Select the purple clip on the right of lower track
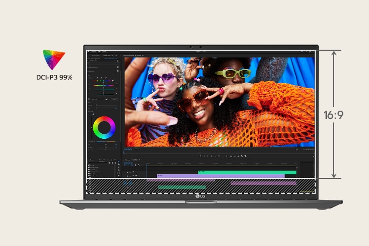This screenshot has width=369, height=246. (263, 182)
